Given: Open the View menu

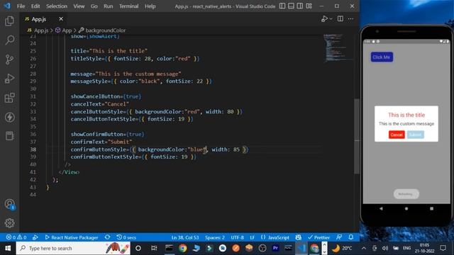Looking at the screenshot, I should [79, 6].
